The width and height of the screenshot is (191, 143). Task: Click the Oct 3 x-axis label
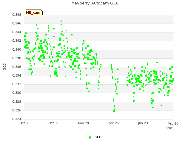coord(24,123)
